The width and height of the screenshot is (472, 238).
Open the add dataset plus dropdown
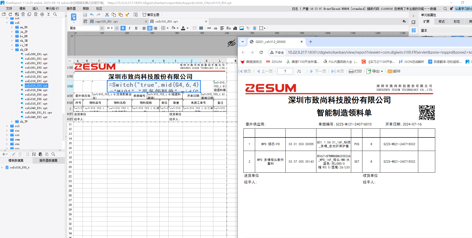tap(5, 154)
